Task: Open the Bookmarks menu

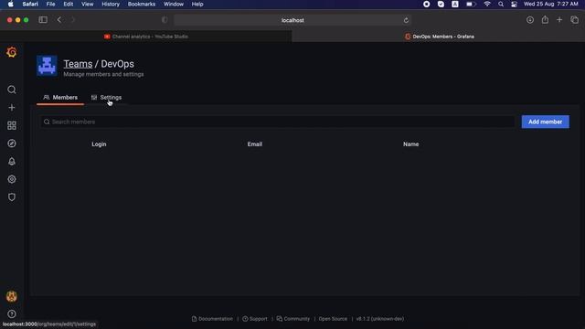Action: click(142, 4)
